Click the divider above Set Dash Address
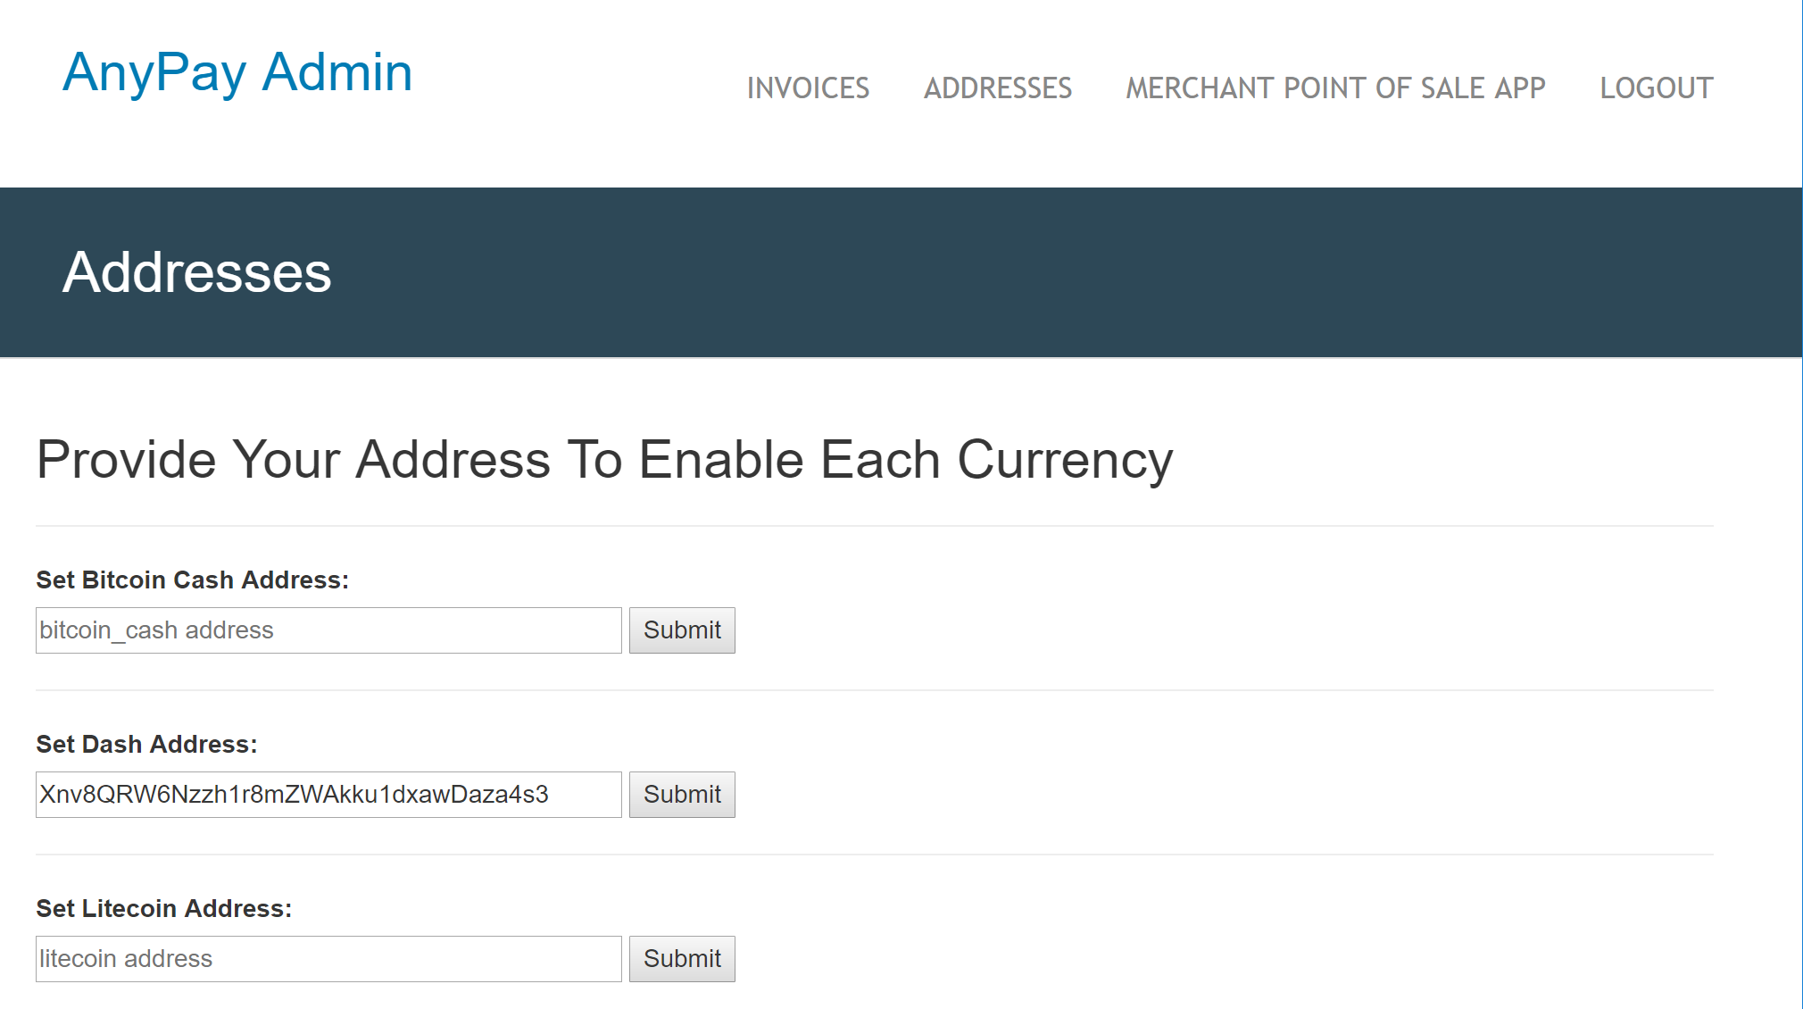This screenshot has height=1009, width=1803. pos(875,690)
